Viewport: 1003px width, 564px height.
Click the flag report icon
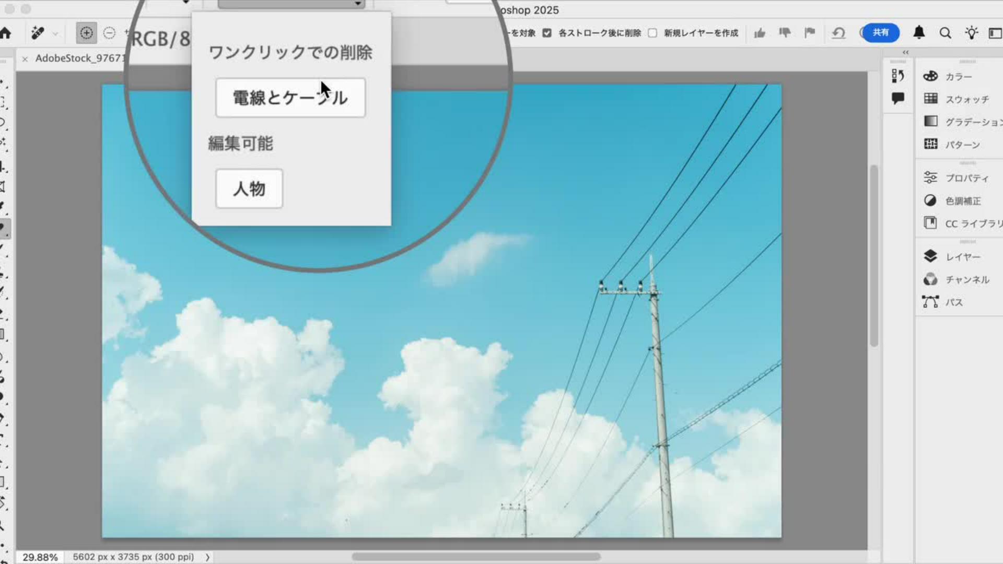(810, 33)
